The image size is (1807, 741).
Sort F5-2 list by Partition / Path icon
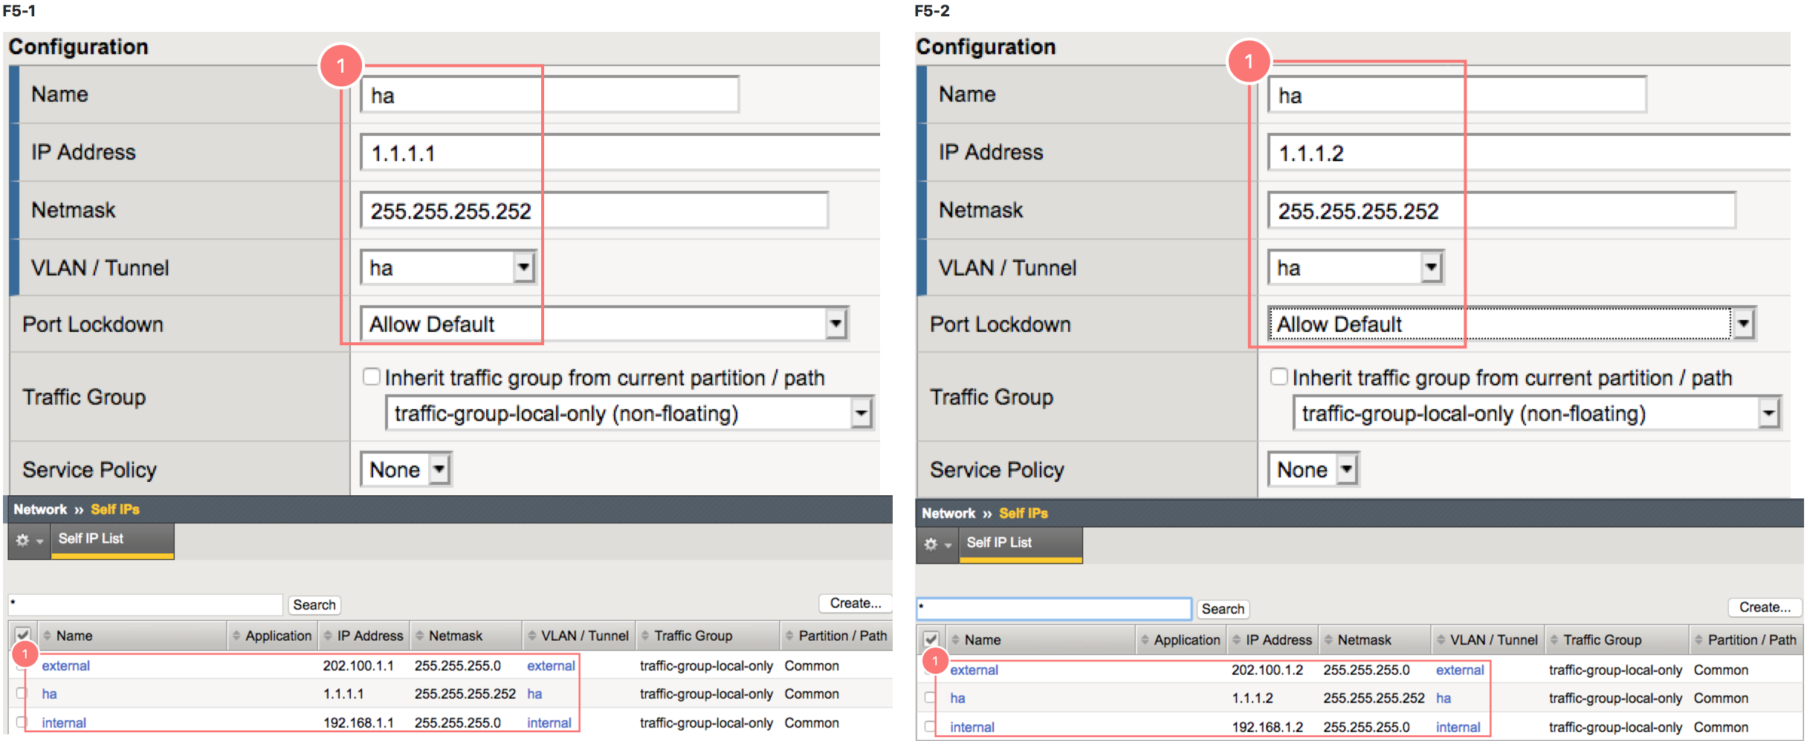(x=1698, y=639)
